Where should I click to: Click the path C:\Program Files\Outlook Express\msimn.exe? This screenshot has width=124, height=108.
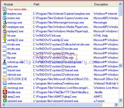(60, 18)
